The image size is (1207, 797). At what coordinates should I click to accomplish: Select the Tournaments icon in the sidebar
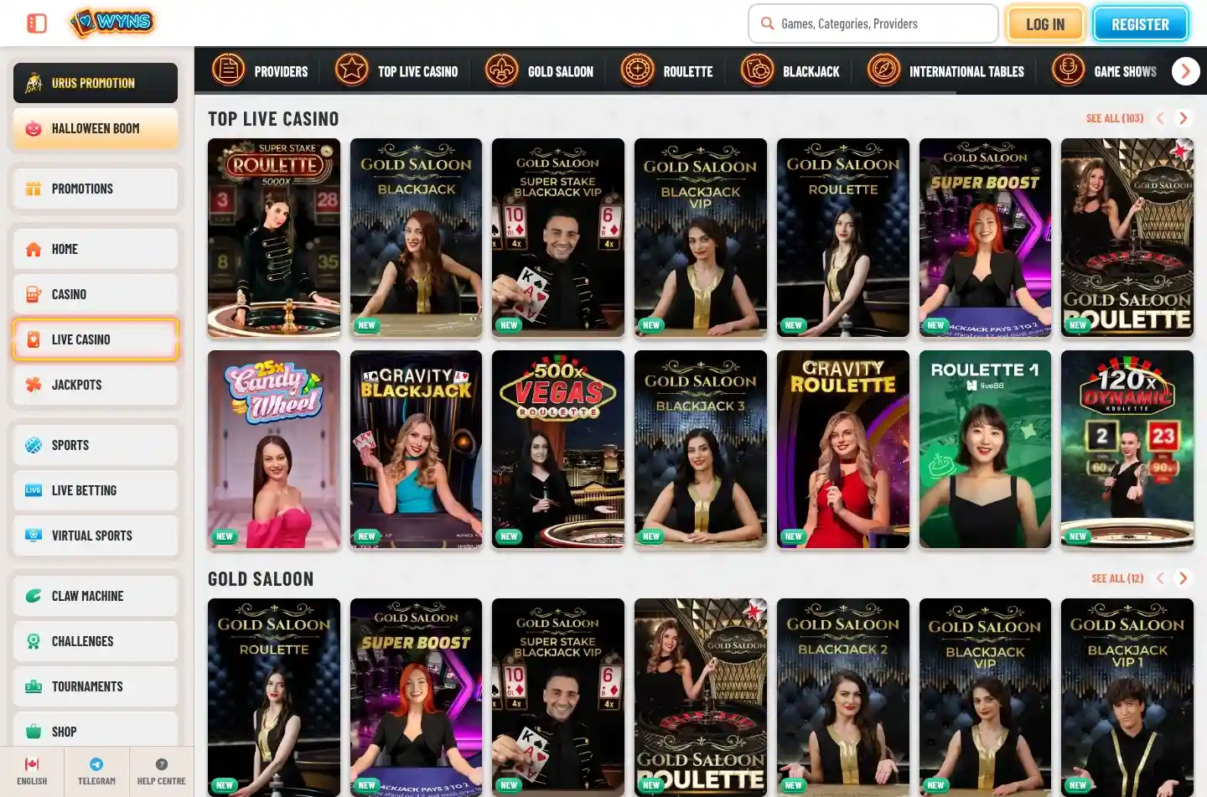coord(33,686)
